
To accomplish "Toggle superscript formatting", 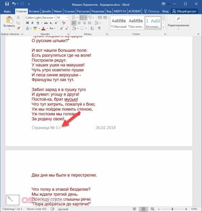I will pyautogui.click(x=56, y=23).
